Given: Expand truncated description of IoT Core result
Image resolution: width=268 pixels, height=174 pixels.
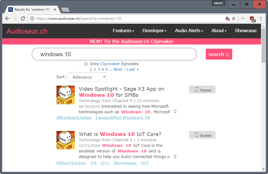Looking at the screenshot, I should click(175, 157).
